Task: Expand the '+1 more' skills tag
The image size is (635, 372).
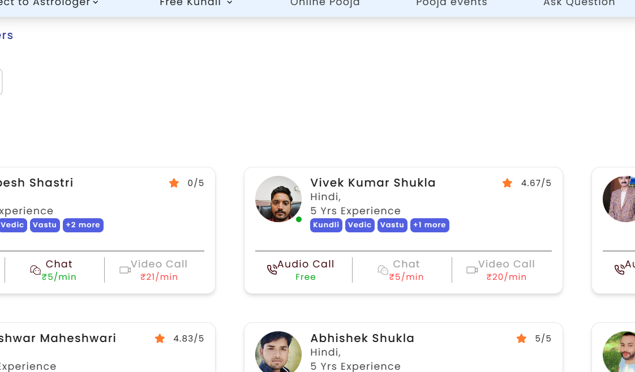Action: tap(430, 225)
